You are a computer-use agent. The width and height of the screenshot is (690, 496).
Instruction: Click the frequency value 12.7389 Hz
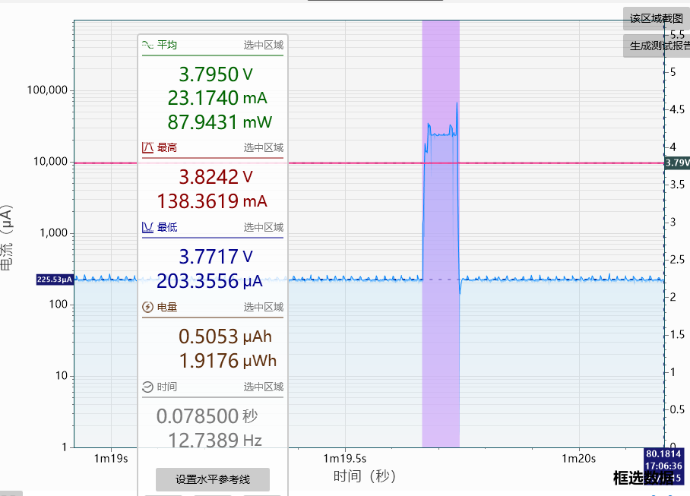point(215,440)
